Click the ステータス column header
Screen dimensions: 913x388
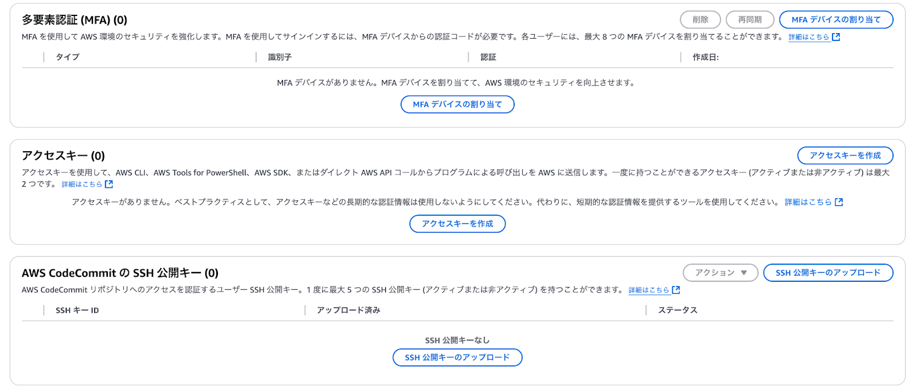pyautogui.click(x=678, y=310)
